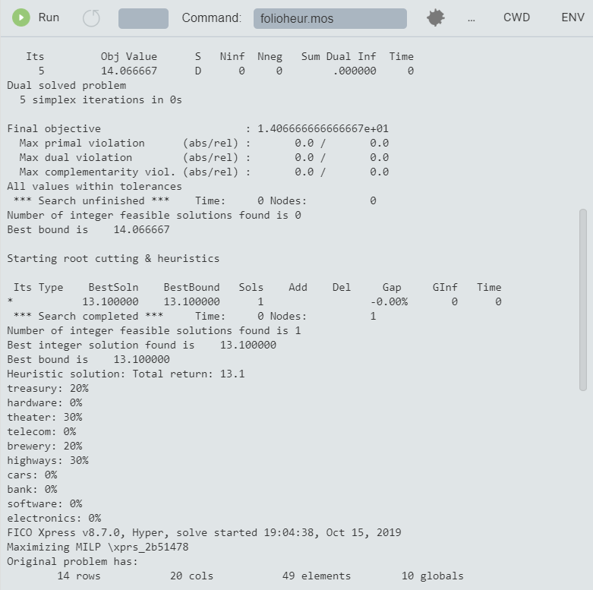
Task: Click the 'cars: 0%' line
Action: [x=32, y=475]
